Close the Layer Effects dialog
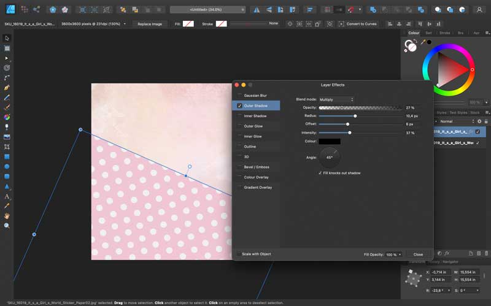The image size is (491, 306). click(x=418, y=254)
